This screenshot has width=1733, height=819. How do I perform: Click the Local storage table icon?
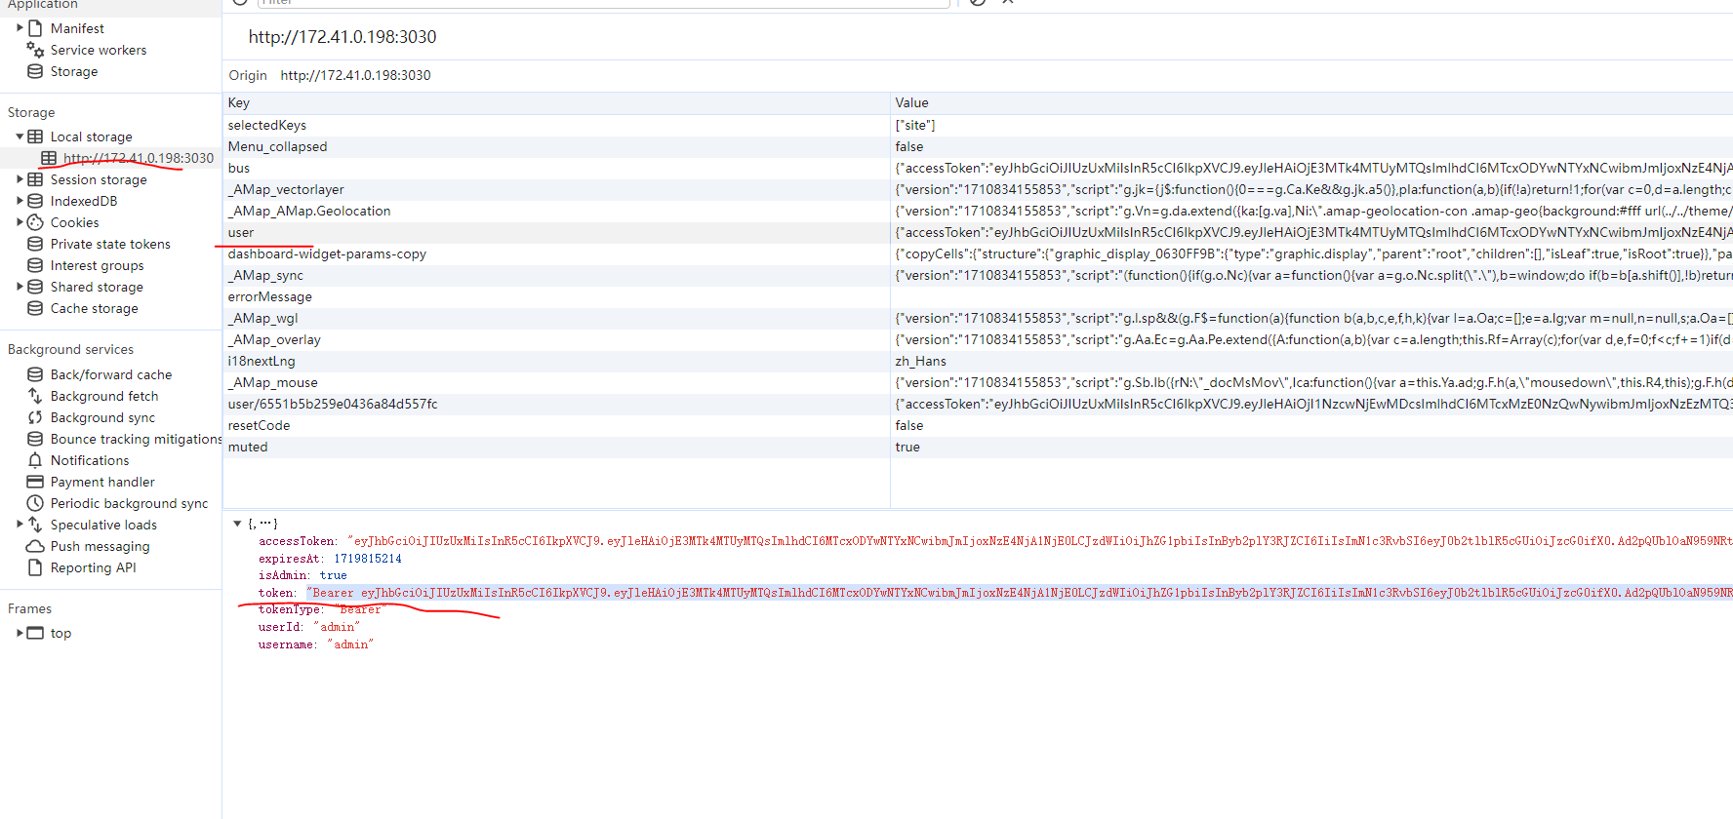35,136
